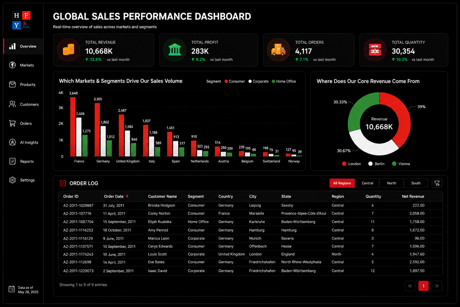Go to the previous page of entries
This screenshot has width=460, height=307.
pyautogui.click(x=410, y=286)
